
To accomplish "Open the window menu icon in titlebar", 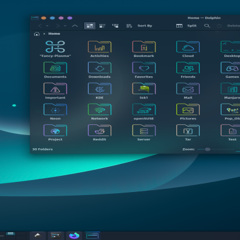I will tap(35, 18).
